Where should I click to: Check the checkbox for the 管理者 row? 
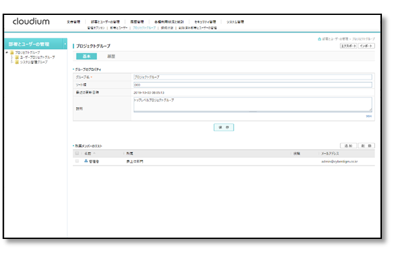pos(77,160)
